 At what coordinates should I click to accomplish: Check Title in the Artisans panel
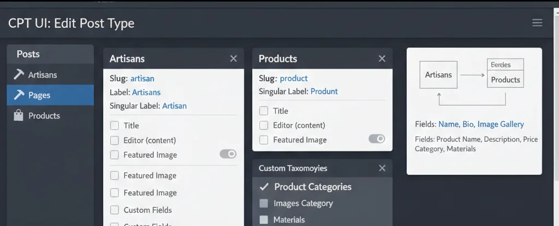(115, 126)
